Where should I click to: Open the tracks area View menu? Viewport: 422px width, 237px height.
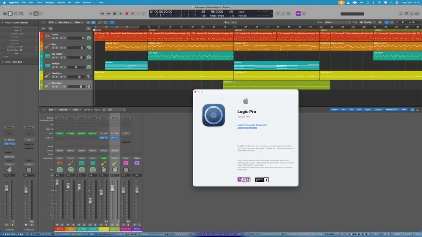[78, 22]
